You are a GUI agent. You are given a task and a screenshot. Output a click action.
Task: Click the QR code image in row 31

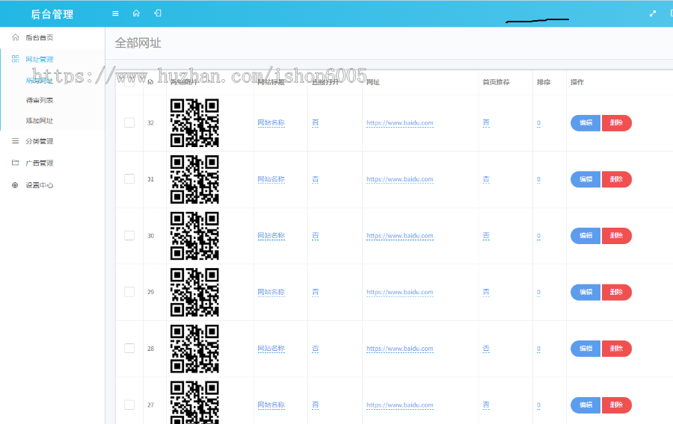coord(194,179)
